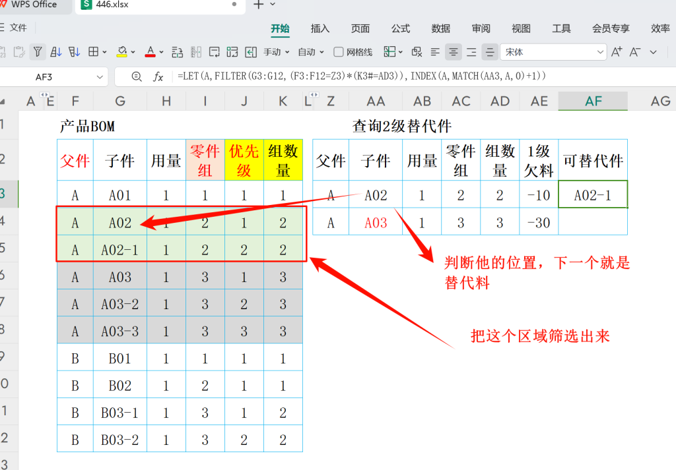The image size is (676, 470).
Task: Switch to the 插入 ribbon tab
Action: pyautogui.click(x=320, y=28)
